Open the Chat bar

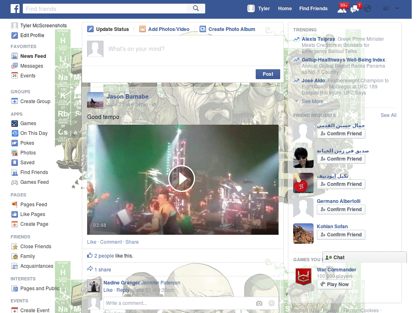pyautogui.click(x=364, y=258)
